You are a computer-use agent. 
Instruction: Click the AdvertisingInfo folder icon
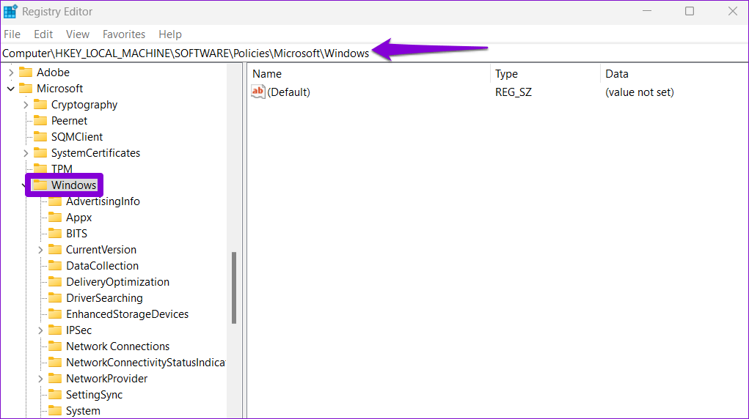coord(55,201)
